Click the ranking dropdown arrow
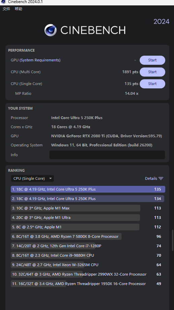 pos(50,178)
